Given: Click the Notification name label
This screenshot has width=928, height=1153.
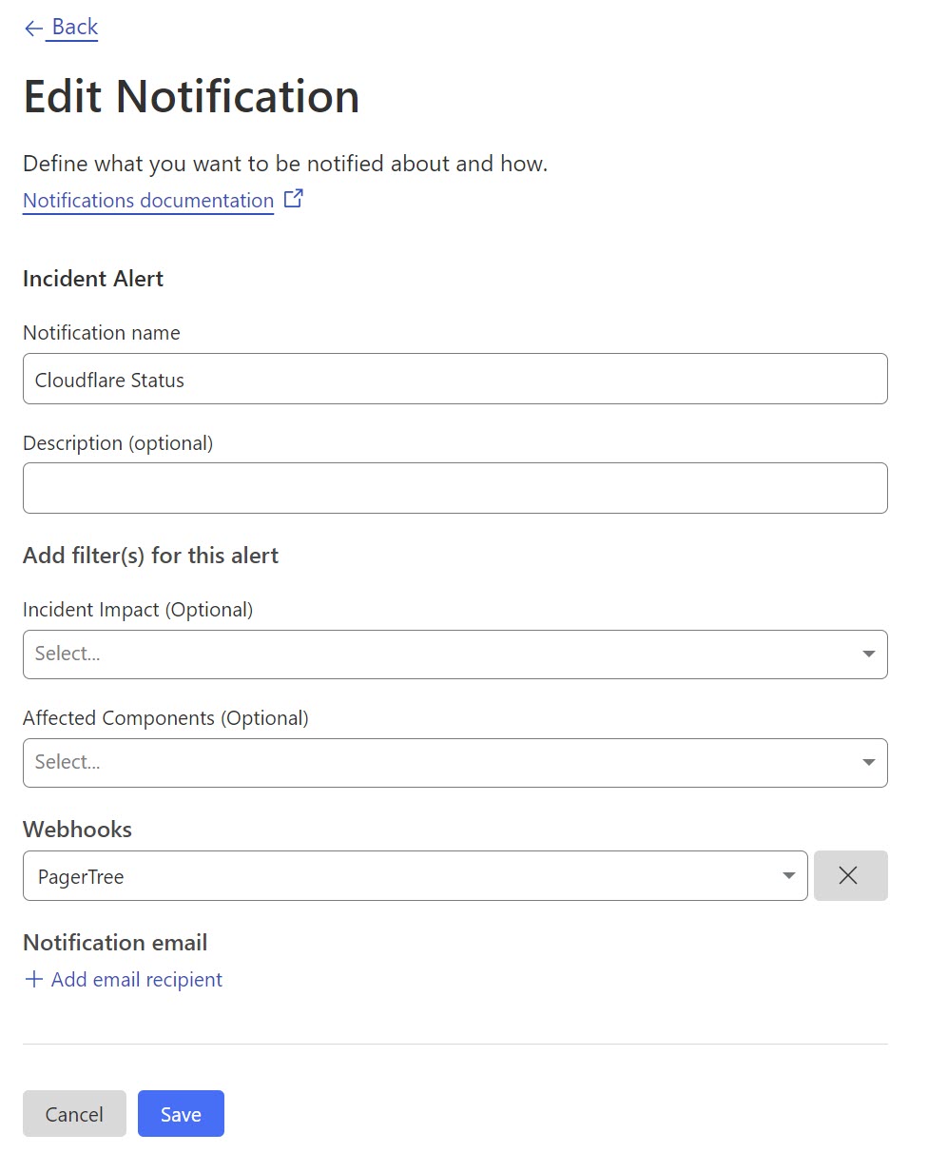Looking at the screenshot, I should pyautogui.click(x=102, y=333).
